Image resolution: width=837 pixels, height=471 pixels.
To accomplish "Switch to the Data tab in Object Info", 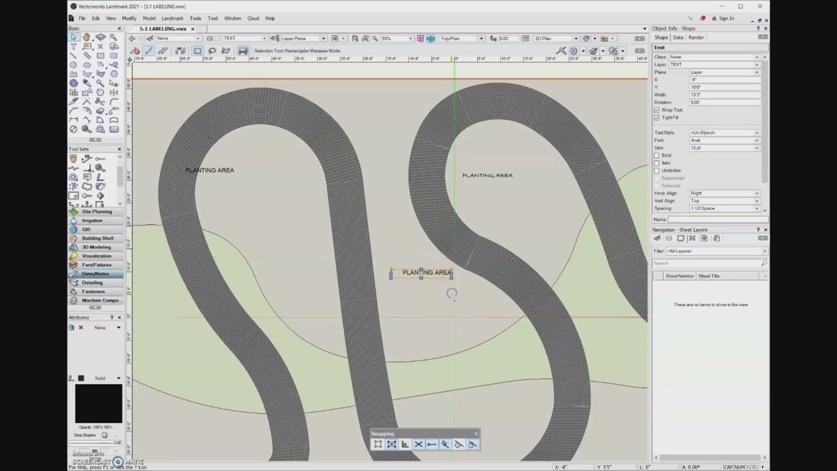I will 678,37.
